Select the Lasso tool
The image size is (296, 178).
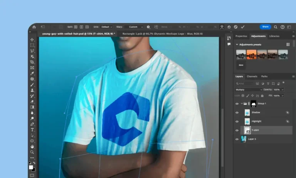coord(32,51)
